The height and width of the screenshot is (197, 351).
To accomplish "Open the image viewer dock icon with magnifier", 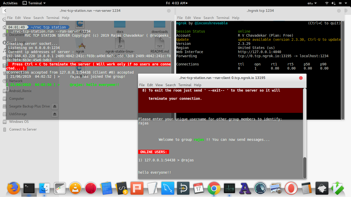I will pos(275,188).
